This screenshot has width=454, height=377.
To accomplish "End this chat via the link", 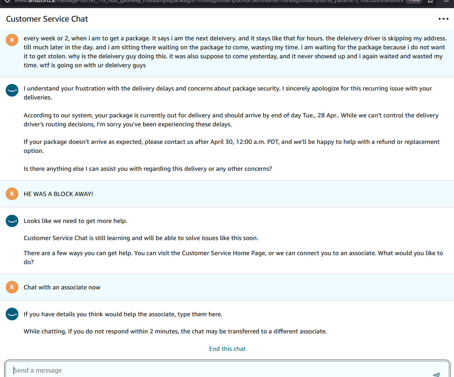I will coord(227,349).
